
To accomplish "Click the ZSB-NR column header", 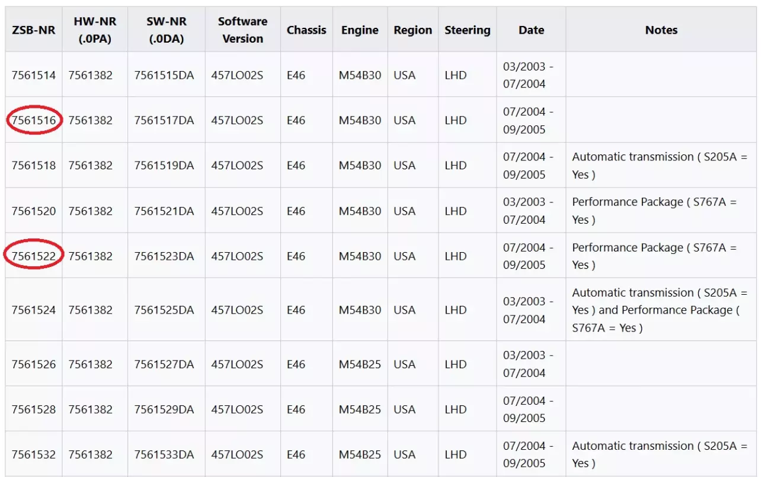I will pyautogui.click(x=34, y=30).
